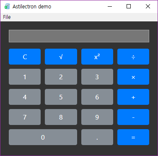158x156 pixels.
Task: Tap the digit 8 key
Action: coord(61,117)
